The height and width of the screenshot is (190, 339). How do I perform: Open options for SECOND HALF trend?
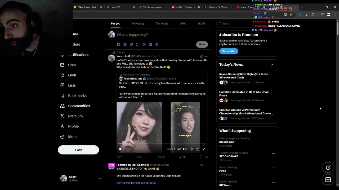[273, 154]
